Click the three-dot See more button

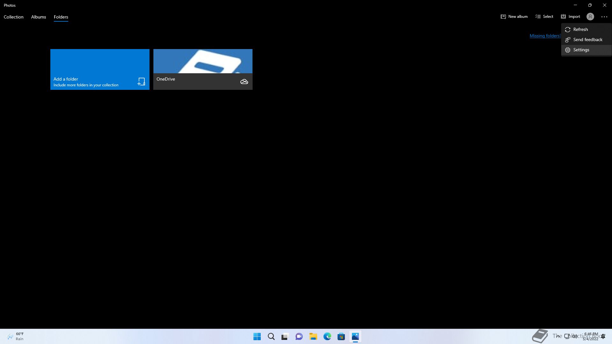[604, 17]
